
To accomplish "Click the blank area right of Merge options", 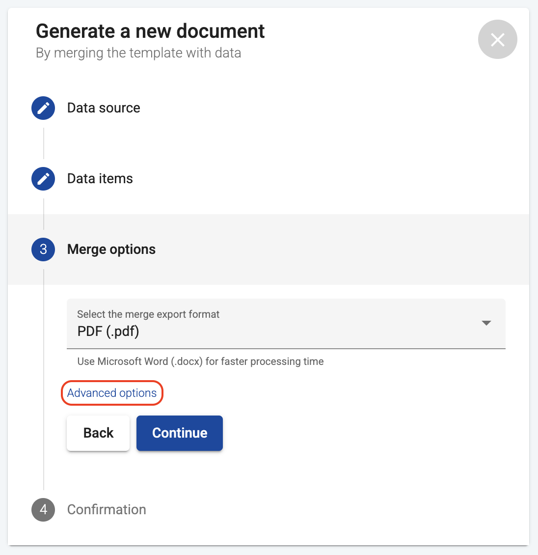I will coord(344,250).
